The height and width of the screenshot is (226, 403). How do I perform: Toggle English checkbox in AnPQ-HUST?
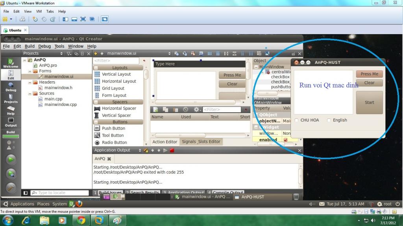tap(329, 120)
